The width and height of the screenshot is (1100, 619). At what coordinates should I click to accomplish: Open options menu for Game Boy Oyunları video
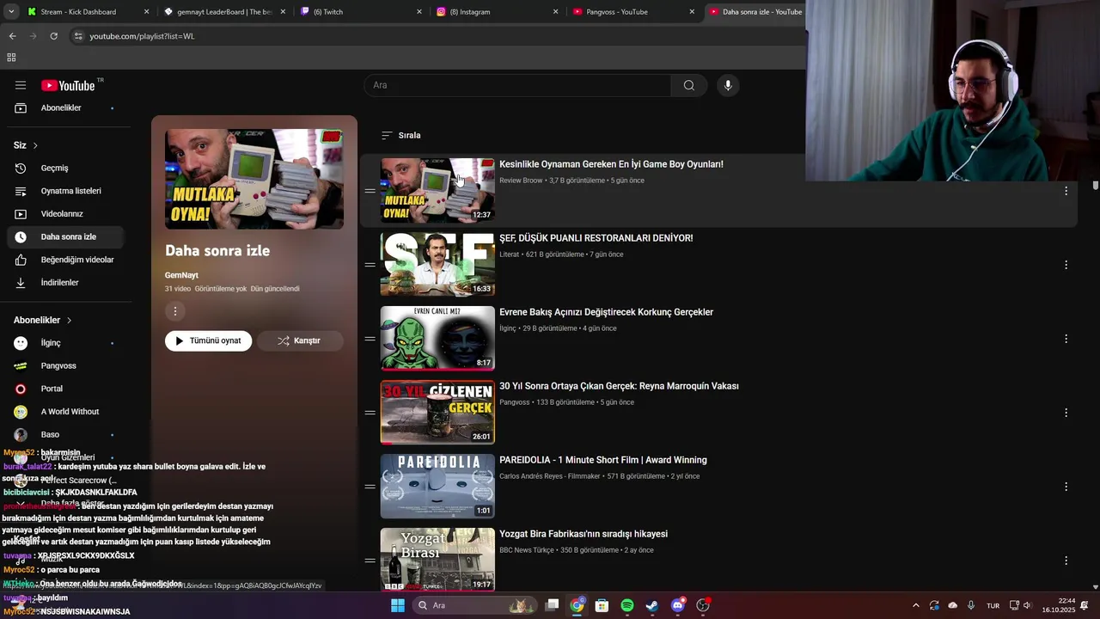1066,191
